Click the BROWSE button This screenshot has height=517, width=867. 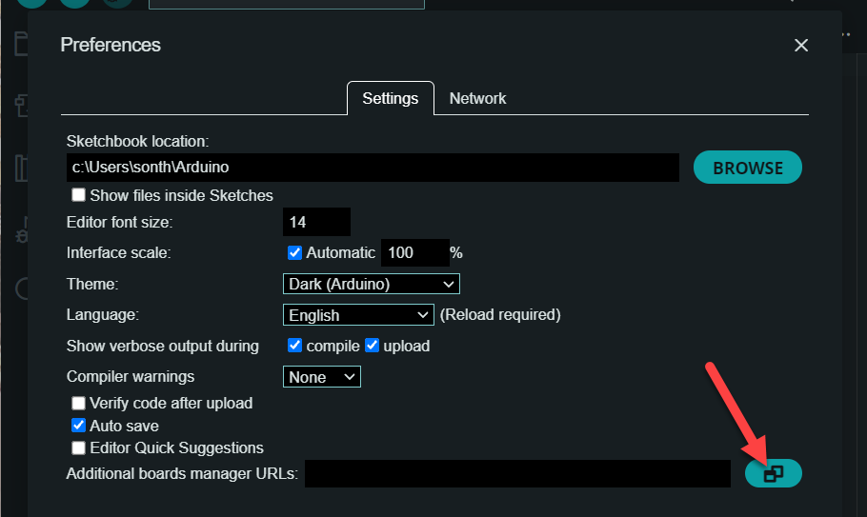[748, 168]
